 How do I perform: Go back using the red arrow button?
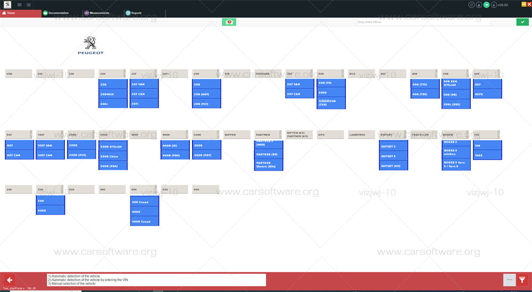[x=10, y=280]
